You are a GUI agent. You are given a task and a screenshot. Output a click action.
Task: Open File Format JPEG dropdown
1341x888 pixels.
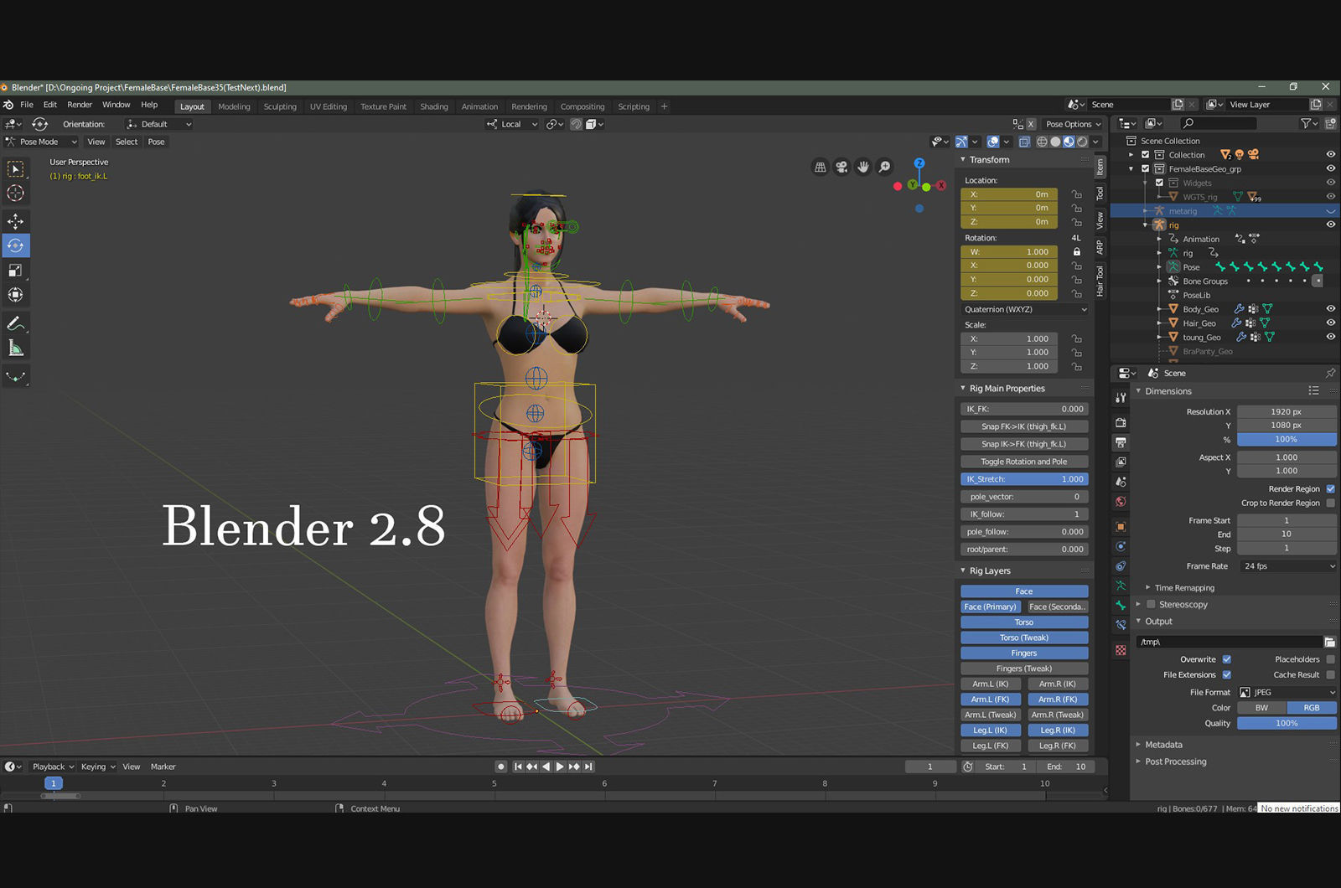point(1287,693)
